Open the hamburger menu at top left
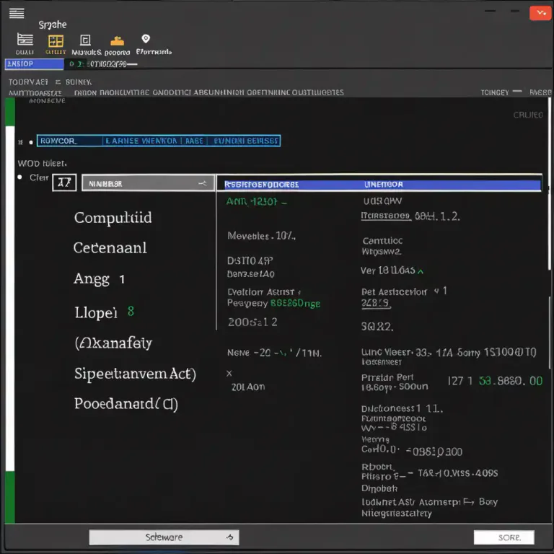 (x=17, y=14)
